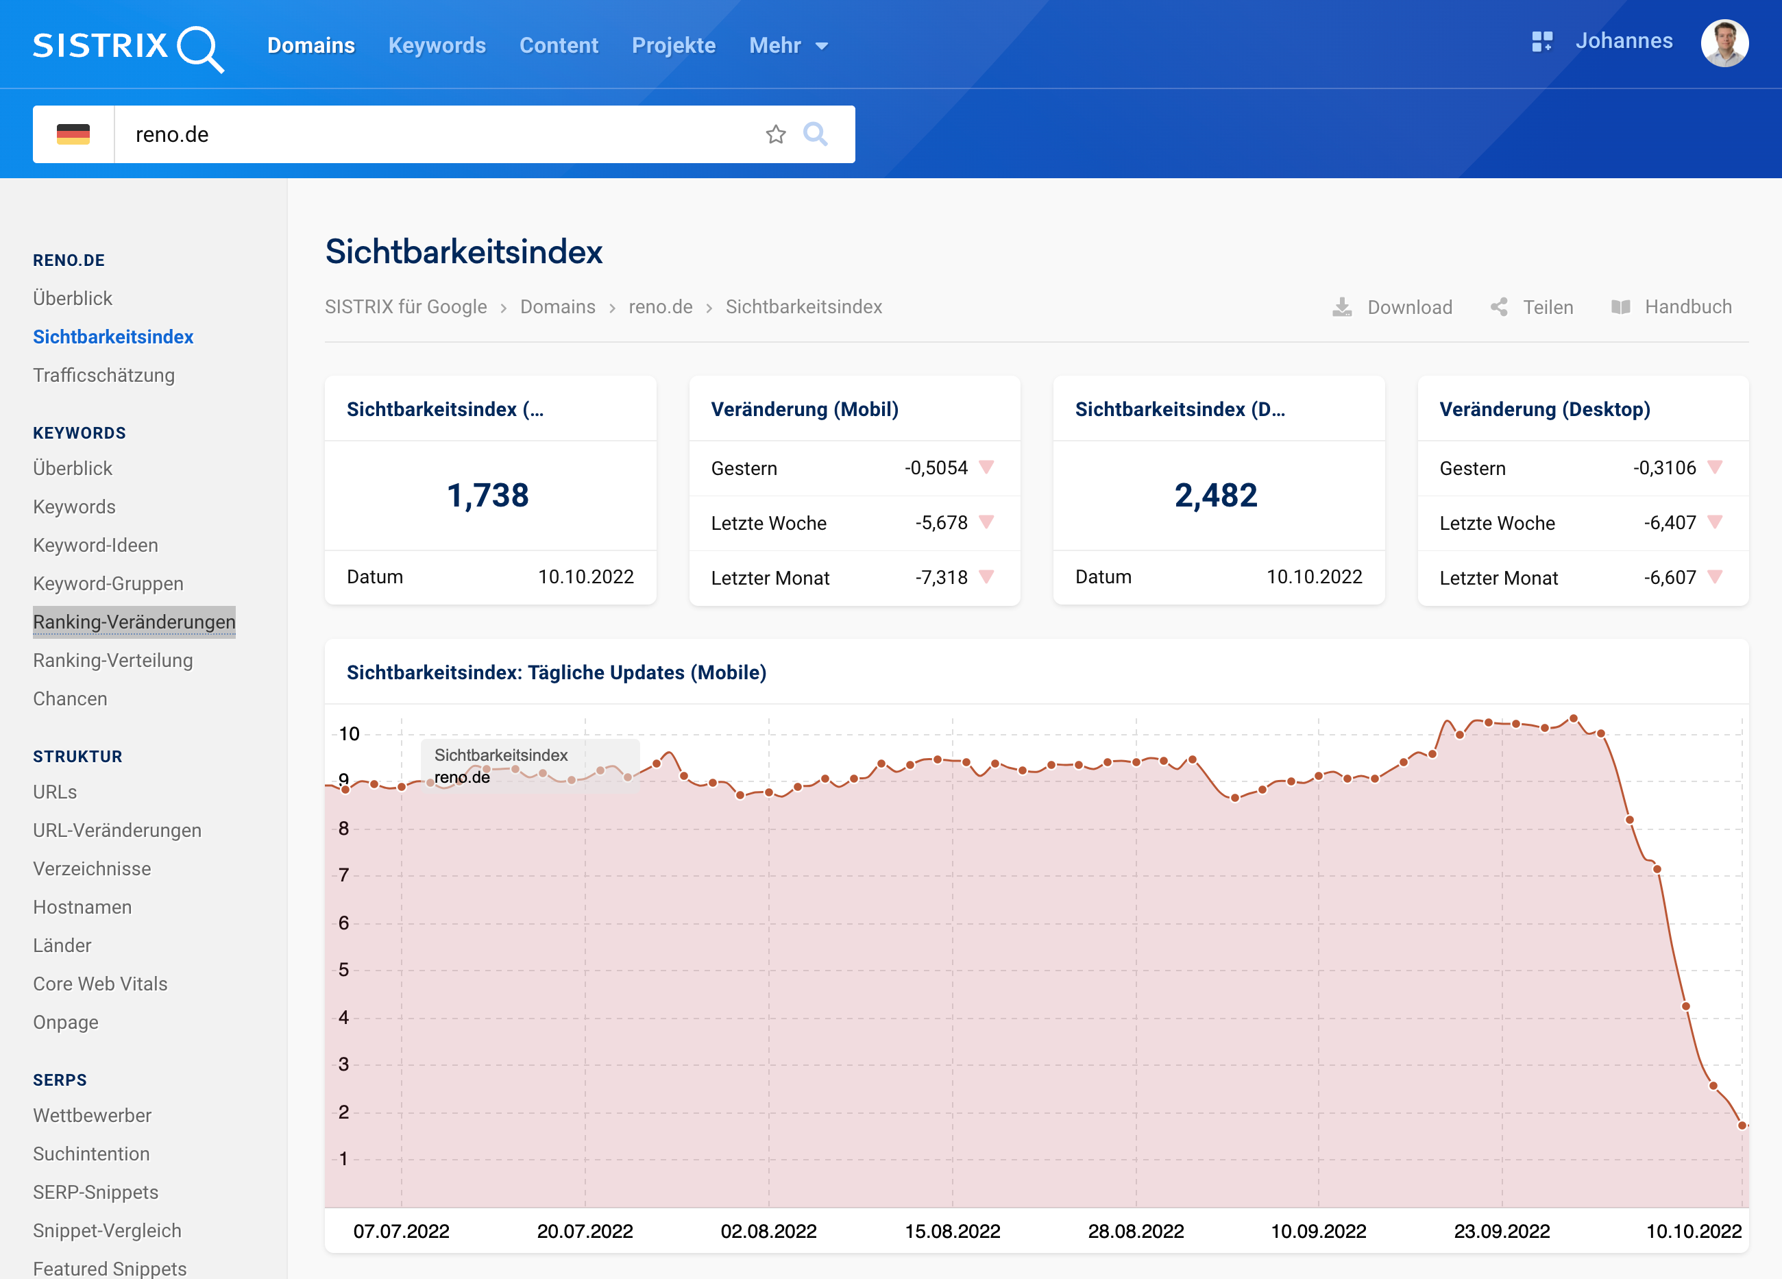Click the Gestern red arrow in Veränderung (Mobil)

tap(987, 467)
